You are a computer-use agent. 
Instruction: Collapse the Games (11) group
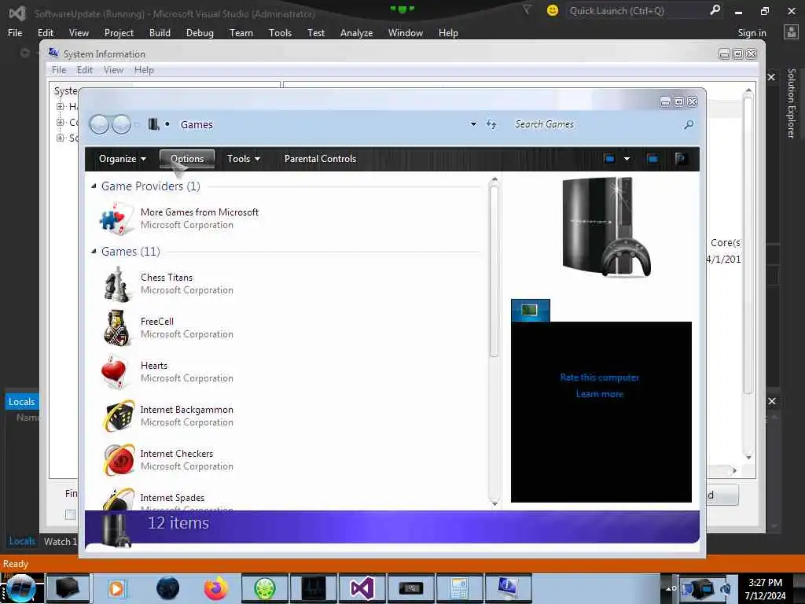coord(94,251)
